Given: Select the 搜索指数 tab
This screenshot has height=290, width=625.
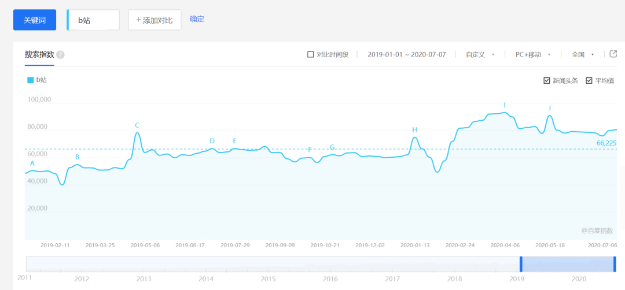Looking at the screenshot, I should [x=39, y=55].
